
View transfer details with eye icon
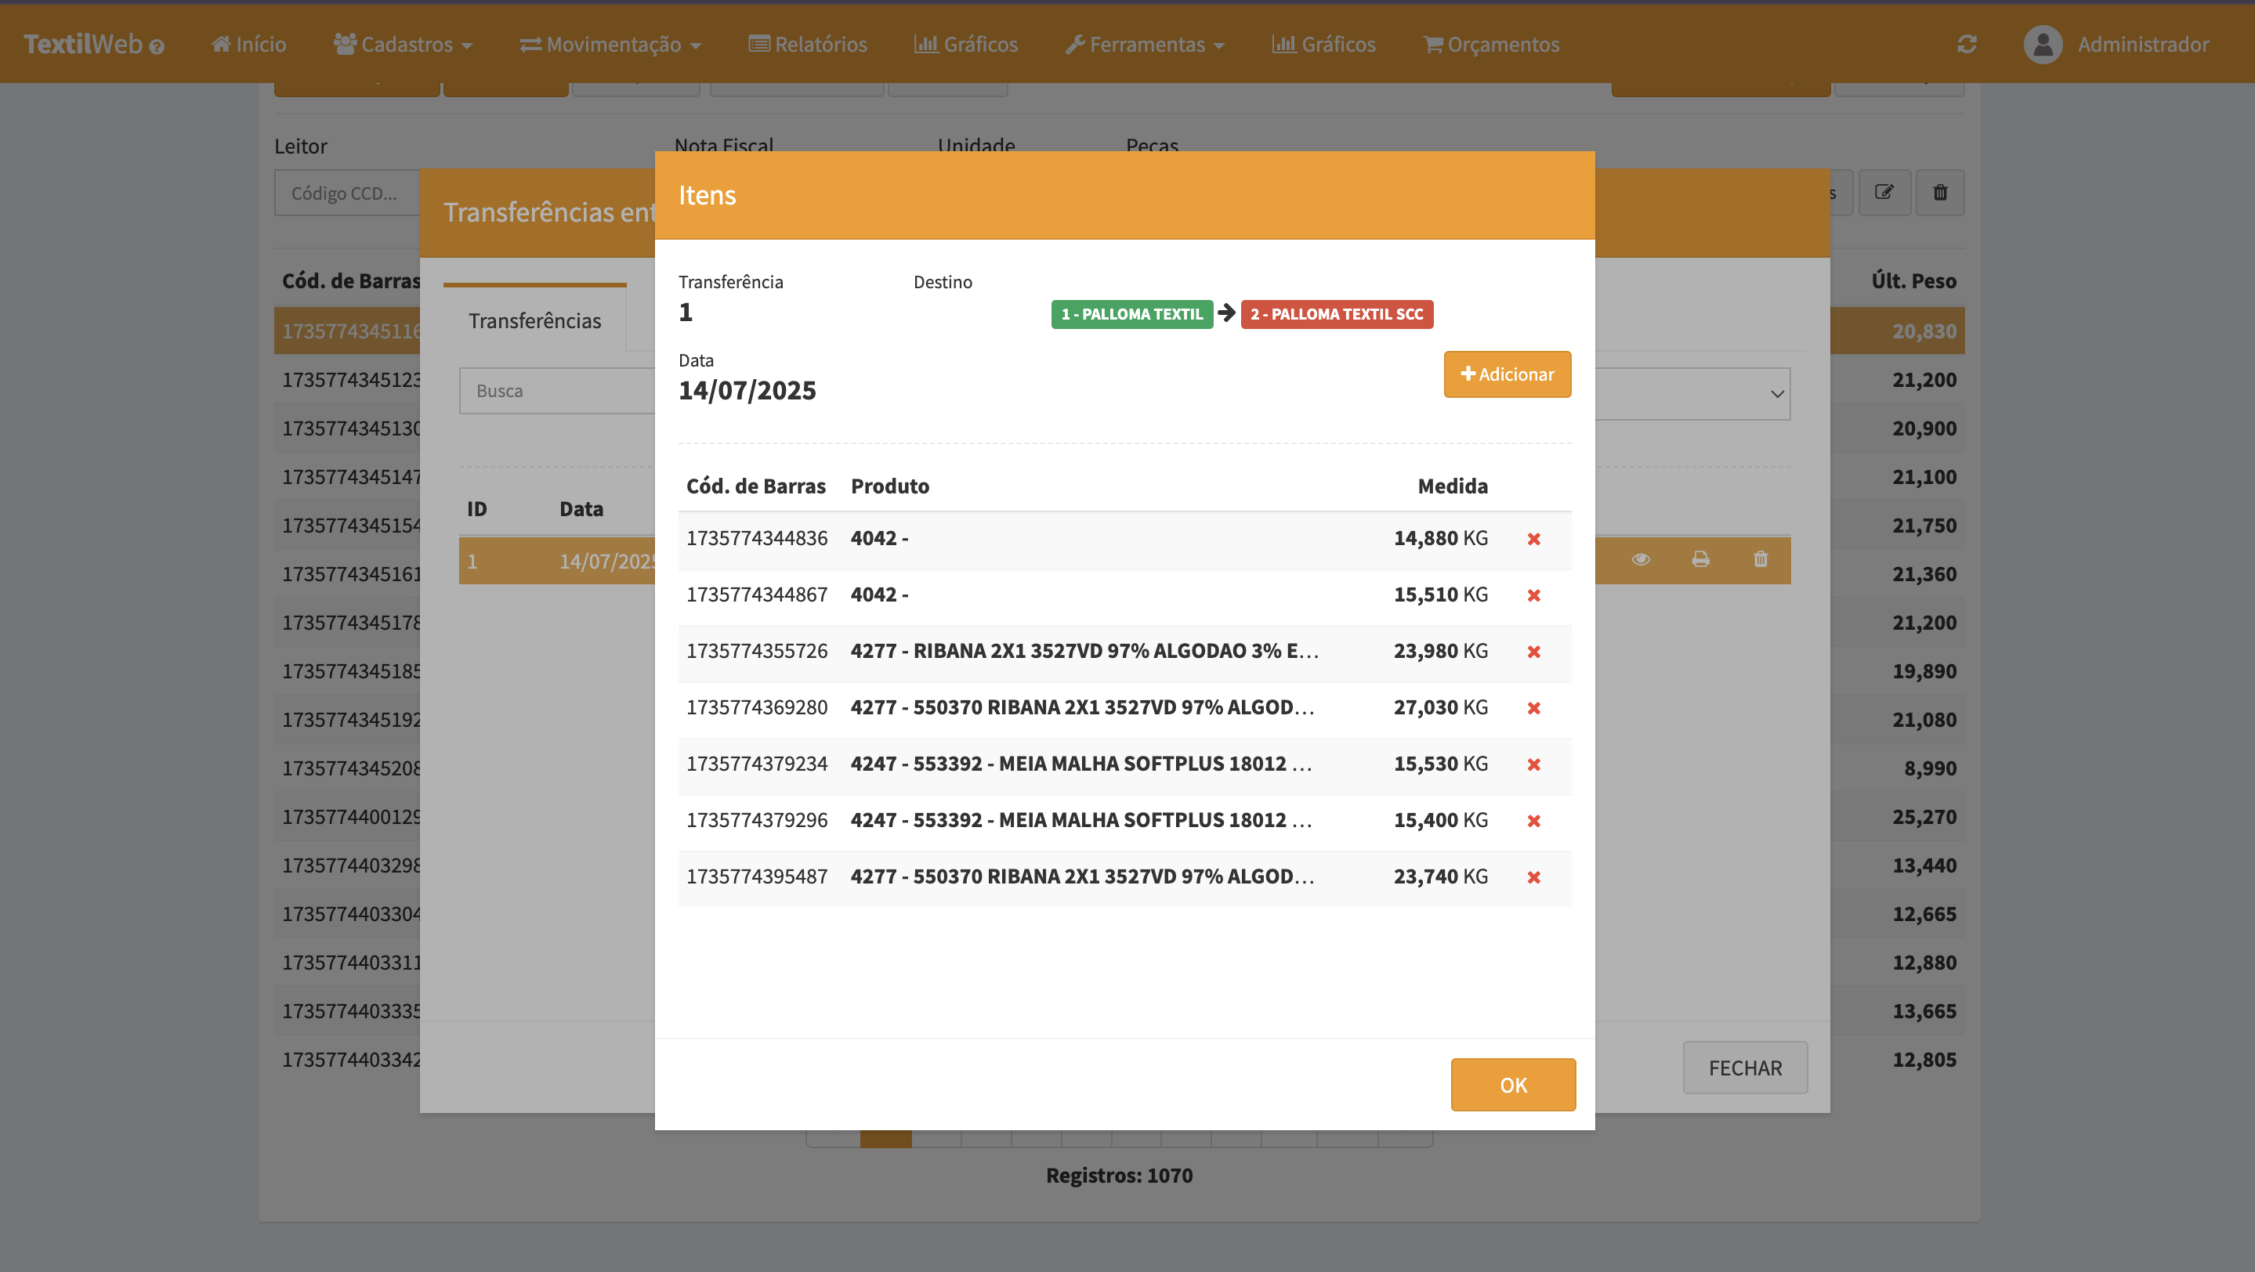(x=1641, y=559)
